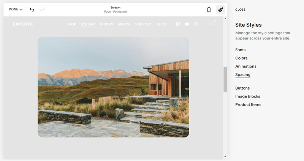This screenshot has width=304, height=161.
Task: Open the Image Blocks style settings
Action: click(248, 96)
